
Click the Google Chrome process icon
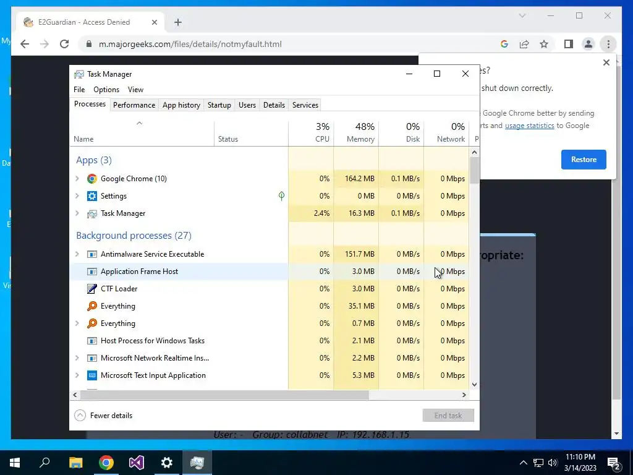(92, 179)
